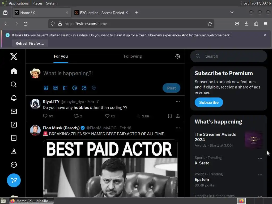Viewport: 272px width, 204px height.
Task: Dismiss the Firefox refresh notification bar
Action: tap(265, 35)
